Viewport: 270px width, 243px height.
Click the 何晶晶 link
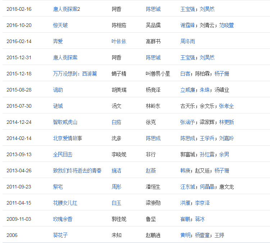tap(207, 187)
